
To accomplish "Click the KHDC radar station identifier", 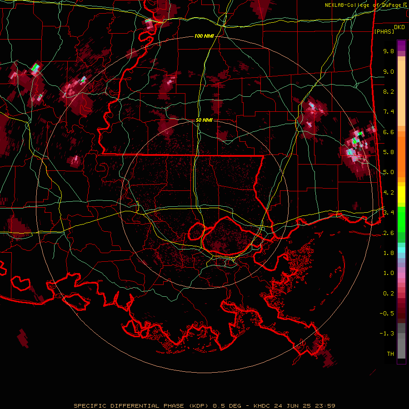I will click(x=262, y=406).
